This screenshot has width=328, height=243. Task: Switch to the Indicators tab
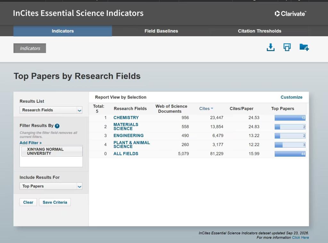pyautogui.click(x=63, y=31)
